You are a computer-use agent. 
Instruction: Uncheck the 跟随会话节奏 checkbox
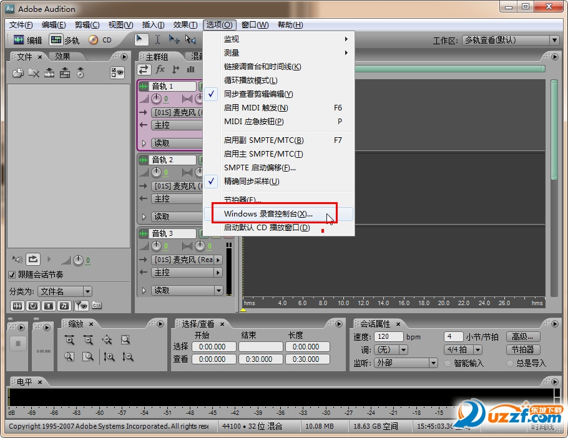(x=12, y=275)
